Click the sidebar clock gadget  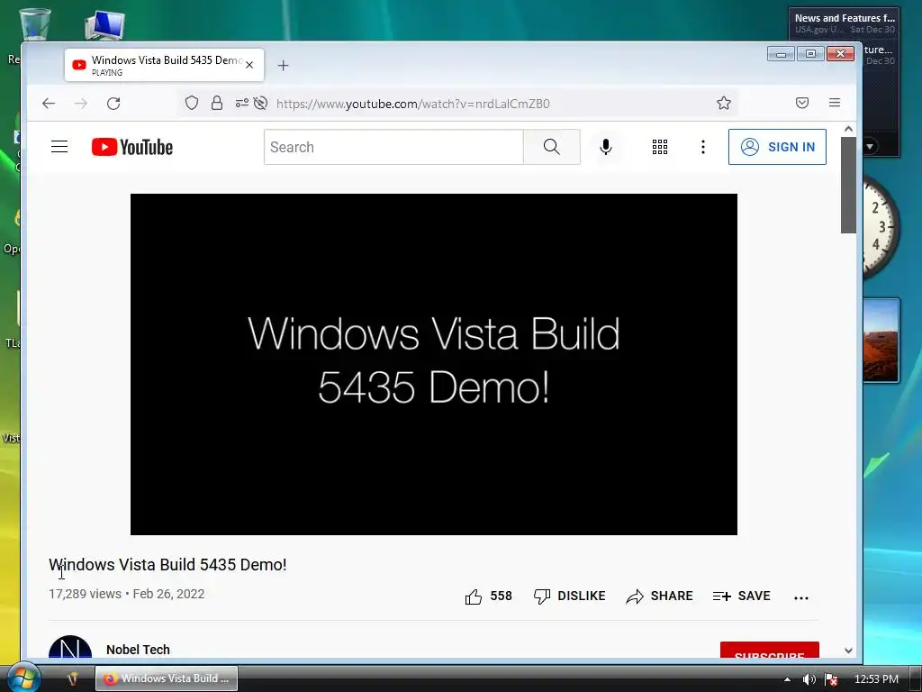[x=881, y=226]
